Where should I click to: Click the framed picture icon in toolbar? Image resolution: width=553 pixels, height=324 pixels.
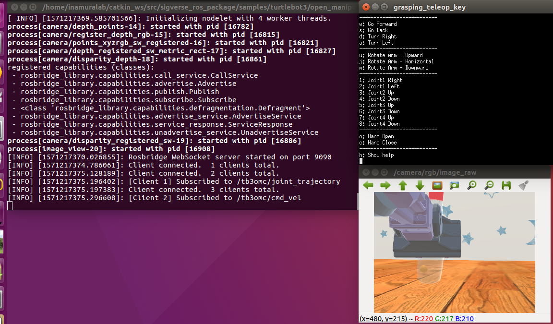437,185
